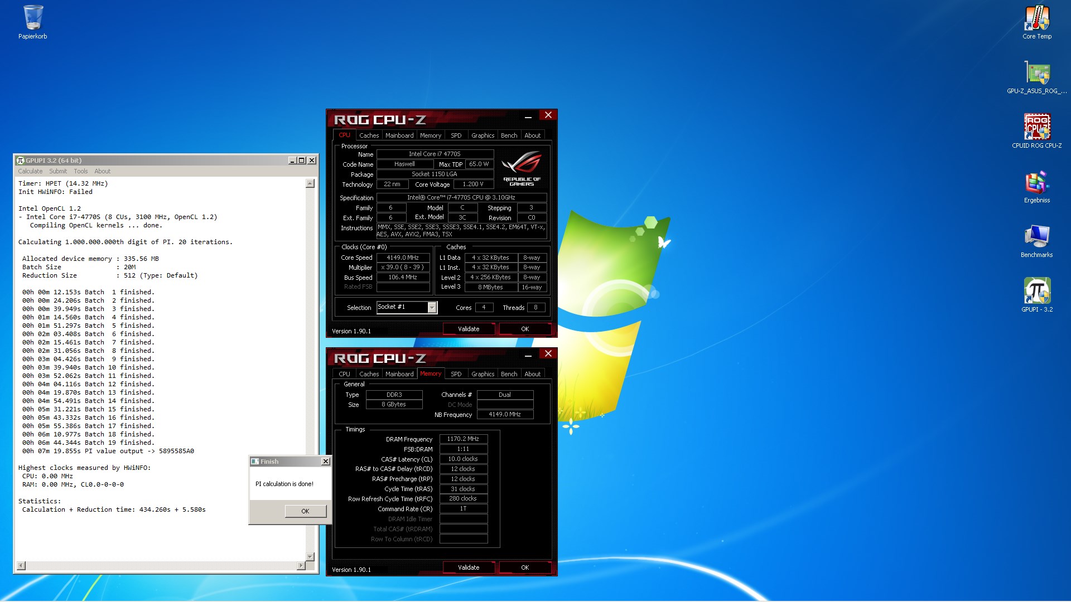Open the Submit menu in GPUPI
The height and width of the screenshot is (602, 1071).
(58, 171)
